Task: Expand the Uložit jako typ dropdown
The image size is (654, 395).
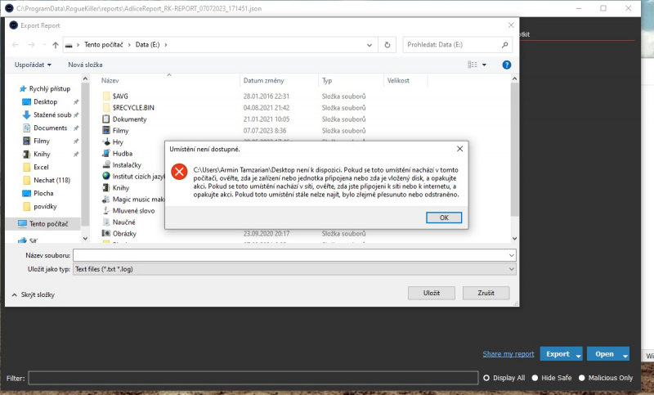Action: (512, 269)
